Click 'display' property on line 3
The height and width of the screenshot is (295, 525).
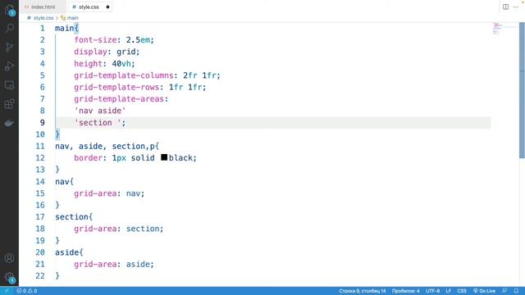[90, 52]
